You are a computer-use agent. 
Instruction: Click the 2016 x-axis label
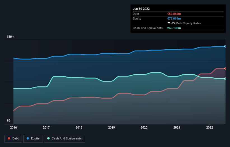(13, 127)
